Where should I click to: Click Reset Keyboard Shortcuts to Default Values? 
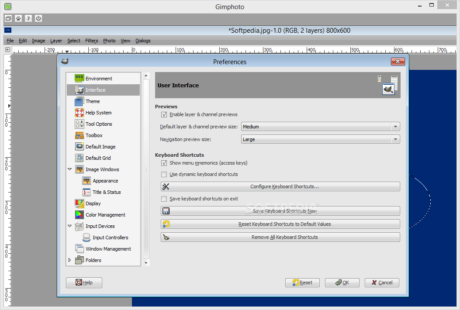(x=280, y=224)
